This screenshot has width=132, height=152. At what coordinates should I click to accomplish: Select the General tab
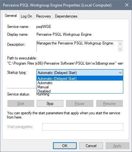(11, 16)
